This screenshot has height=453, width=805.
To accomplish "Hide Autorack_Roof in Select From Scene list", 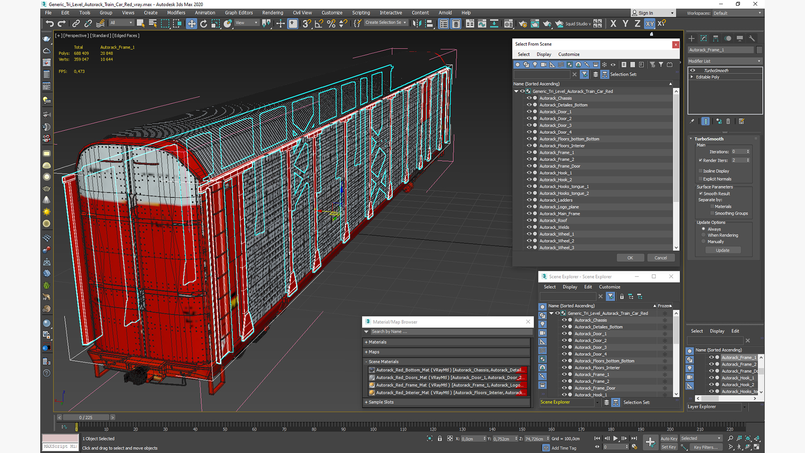I will coord(529,220).
